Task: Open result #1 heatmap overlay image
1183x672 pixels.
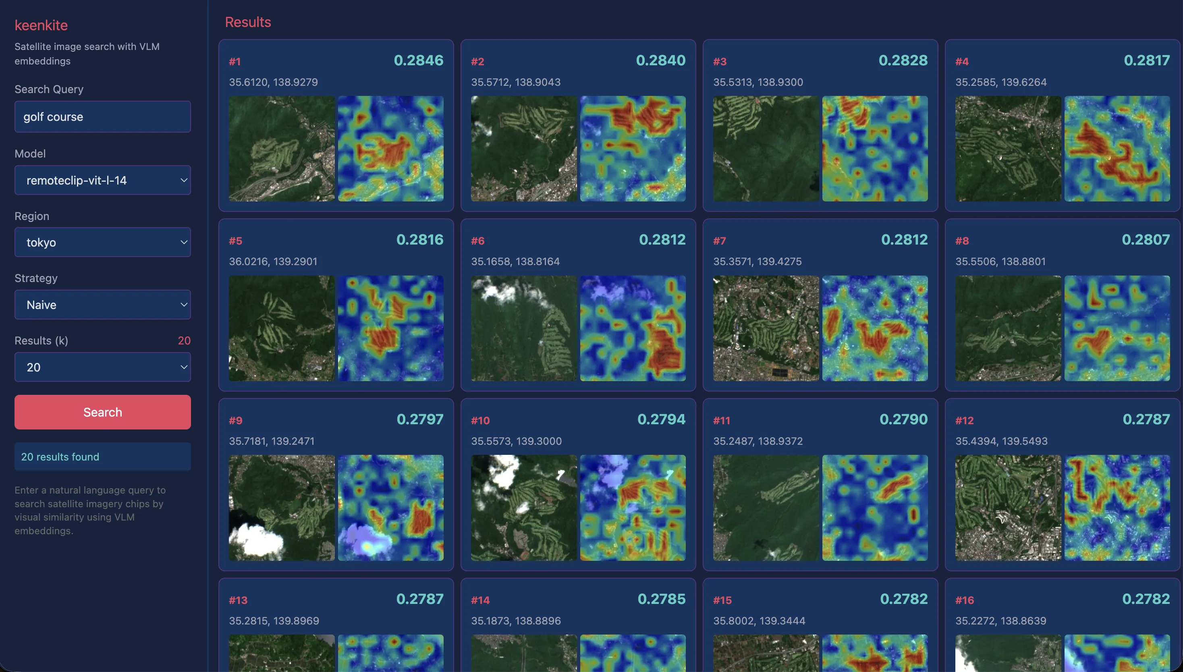Action: tap(390, 149)
